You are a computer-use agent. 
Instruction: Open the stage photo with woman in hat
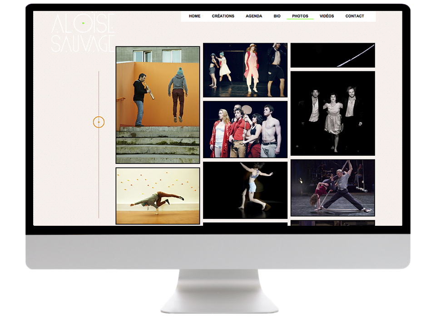(x=245, y=70)
